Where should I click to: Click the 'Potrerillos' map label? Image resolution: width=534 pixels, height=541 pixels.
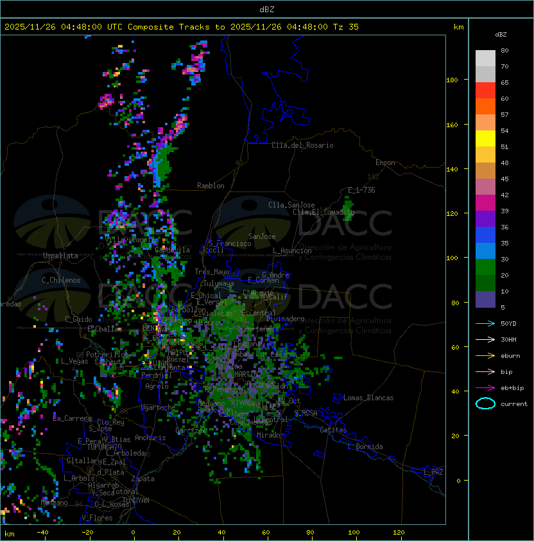click(x=107, y=354)
